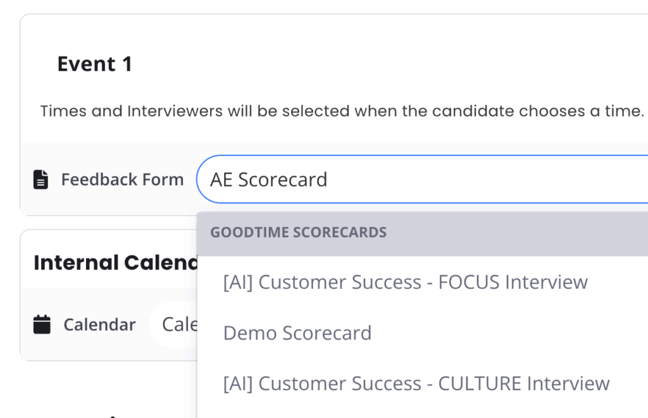
Task: Click the Feedback Form document icon
Action: tap(40, 180)
